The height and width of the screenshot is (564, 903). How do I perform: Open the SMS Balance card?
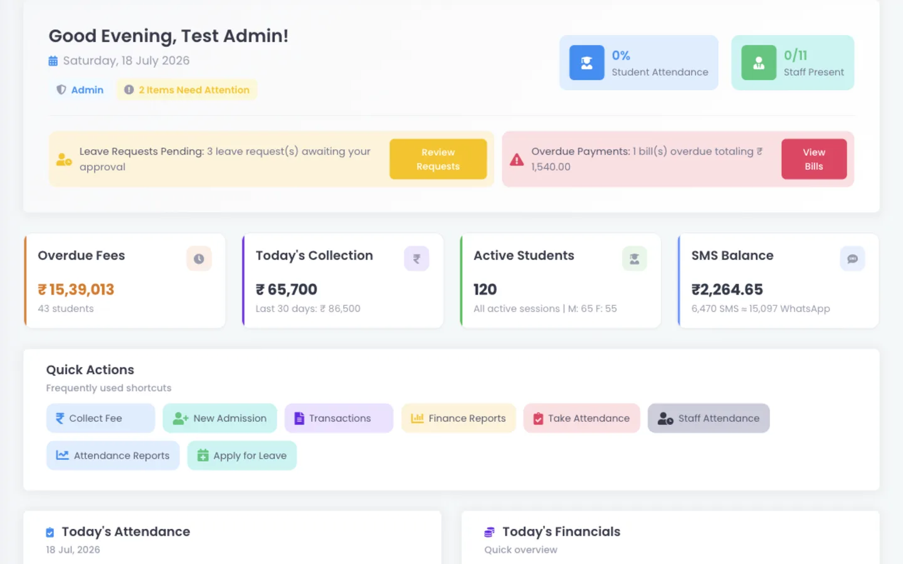pyautogui.click(x=778, y=281)
